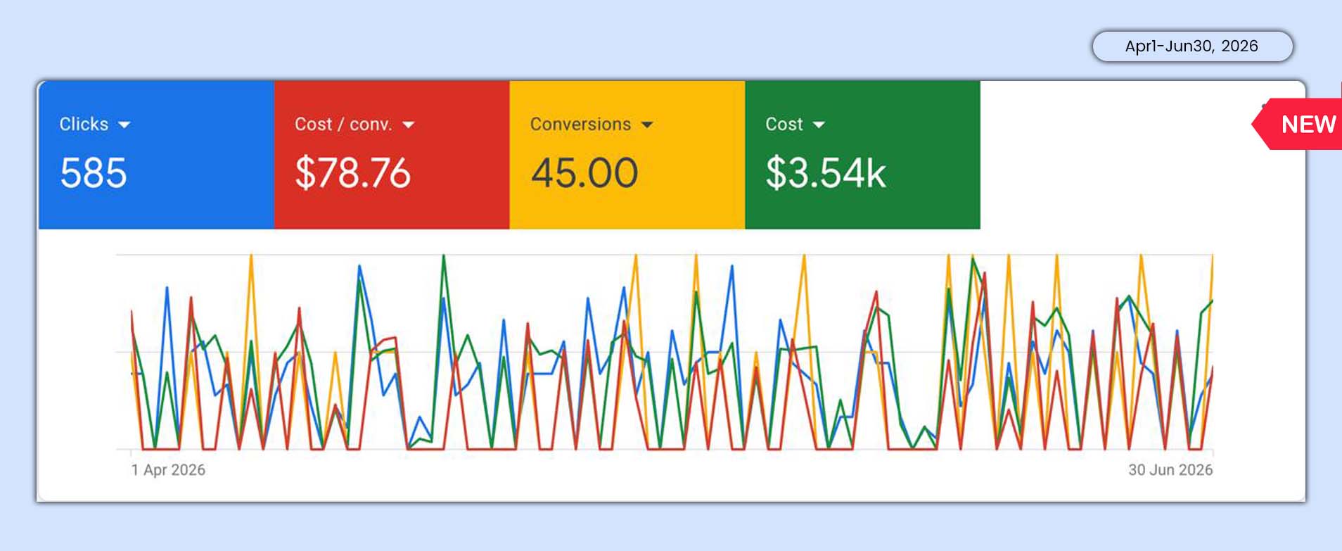Open the Conversions metric dropdown arrow
1342x551 pixels.
coord(647,125)
